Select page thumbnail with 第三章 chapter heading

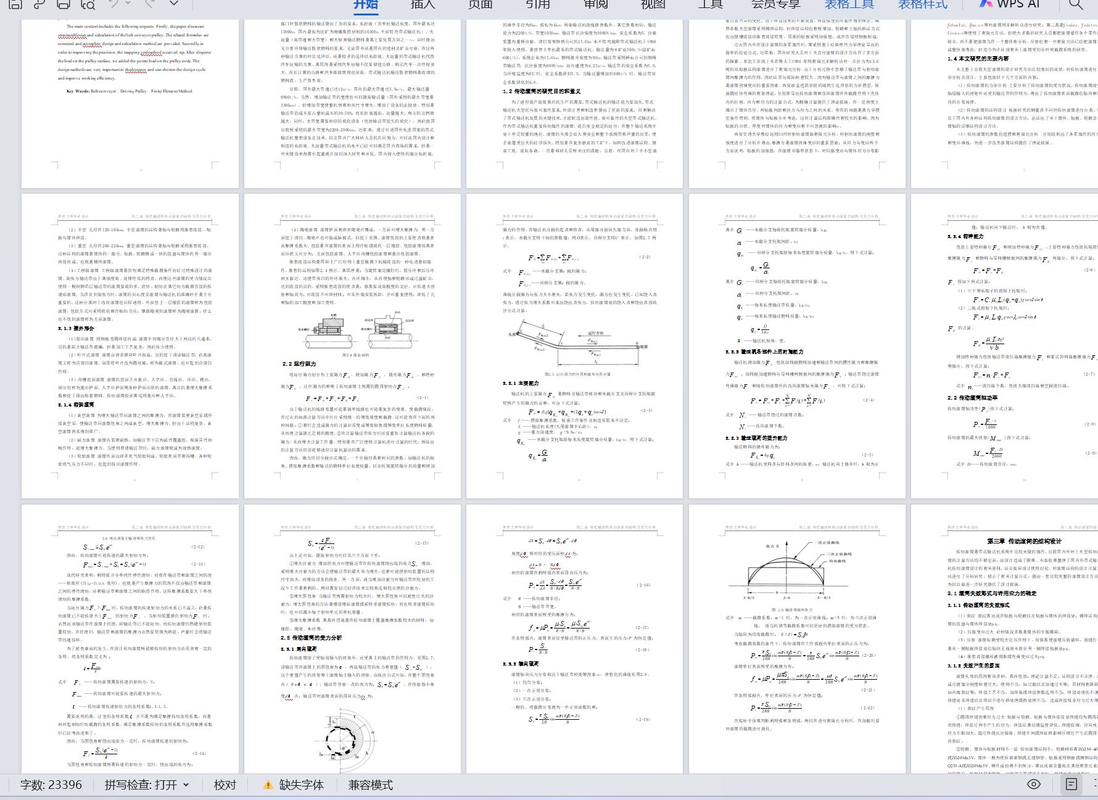tap(1004, 639)
